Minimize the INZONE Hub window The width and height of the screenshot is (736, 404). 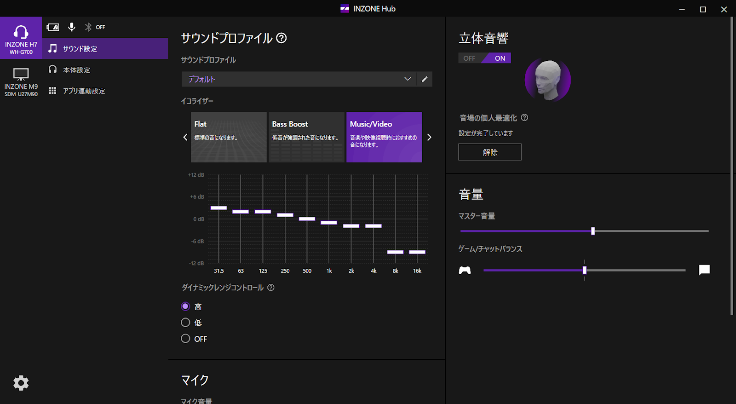682,9
